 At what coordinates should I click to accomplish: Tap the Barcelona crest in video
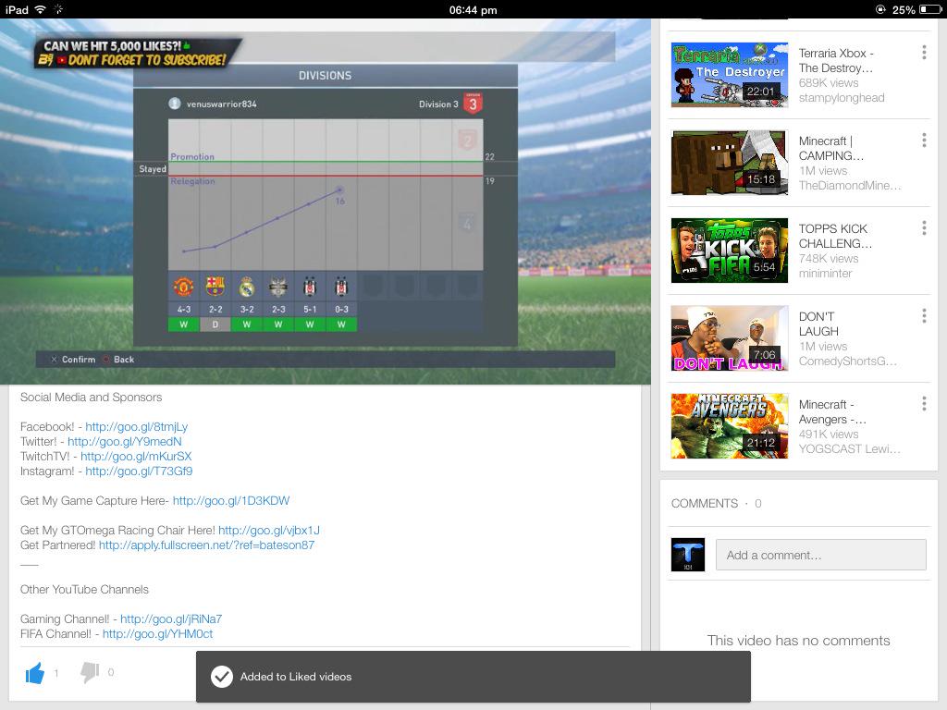pyautogui.click(x=215, y=287)
